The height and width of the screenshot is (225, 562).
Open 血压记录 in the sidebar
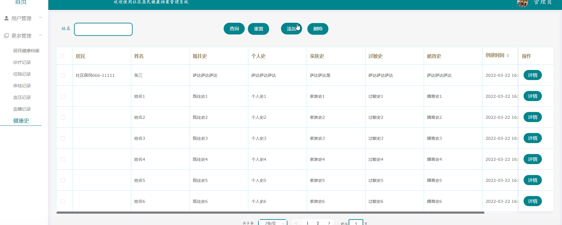coord(22,97)
